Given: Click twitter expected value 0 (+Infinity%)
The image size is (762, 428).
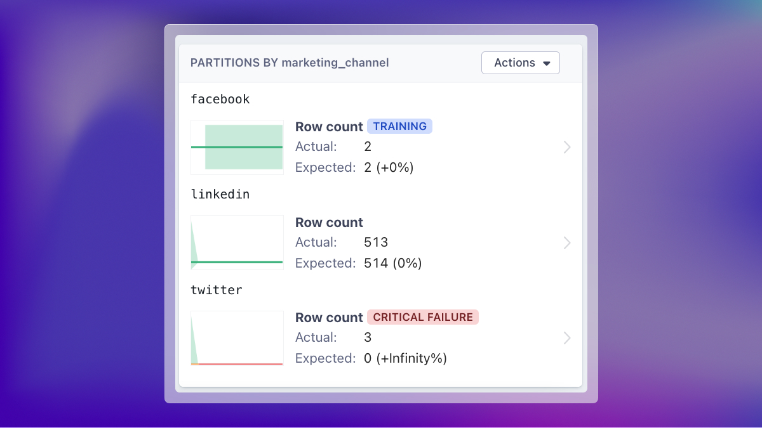Looking at the screenshot, I should 405,358.
